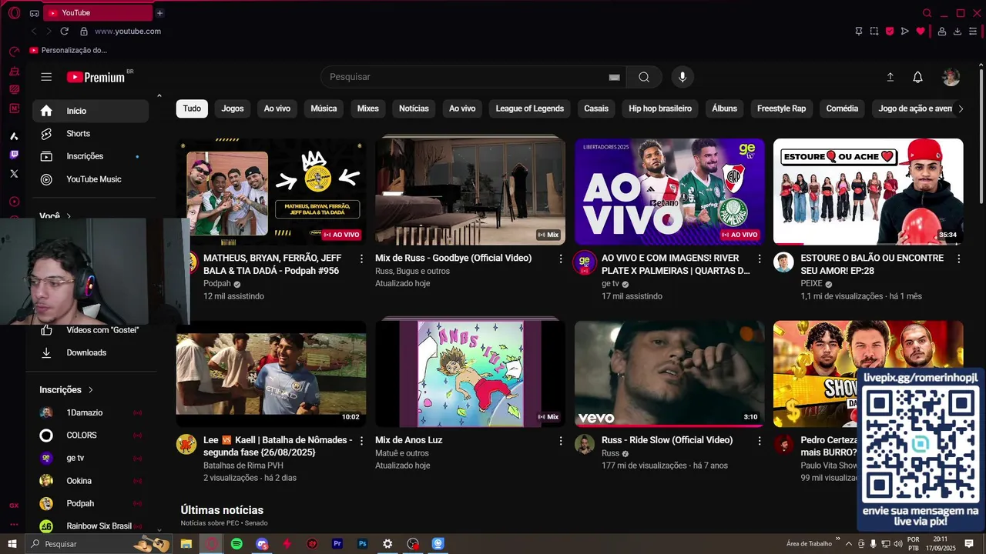Open the YouTube hamburger guide menu

point(46,77)
